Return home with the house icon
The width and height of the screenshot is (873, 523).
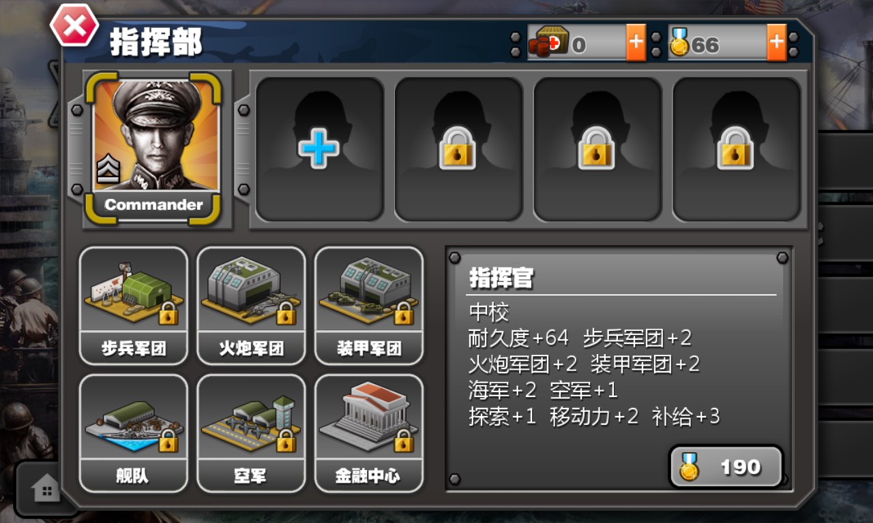click(45, 489)
